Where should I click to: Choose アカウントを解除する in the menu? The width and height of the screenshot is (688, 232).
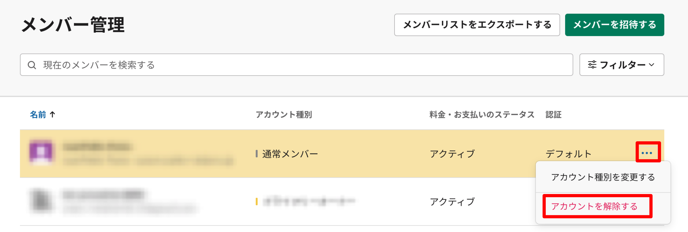(x=594, y=206)
